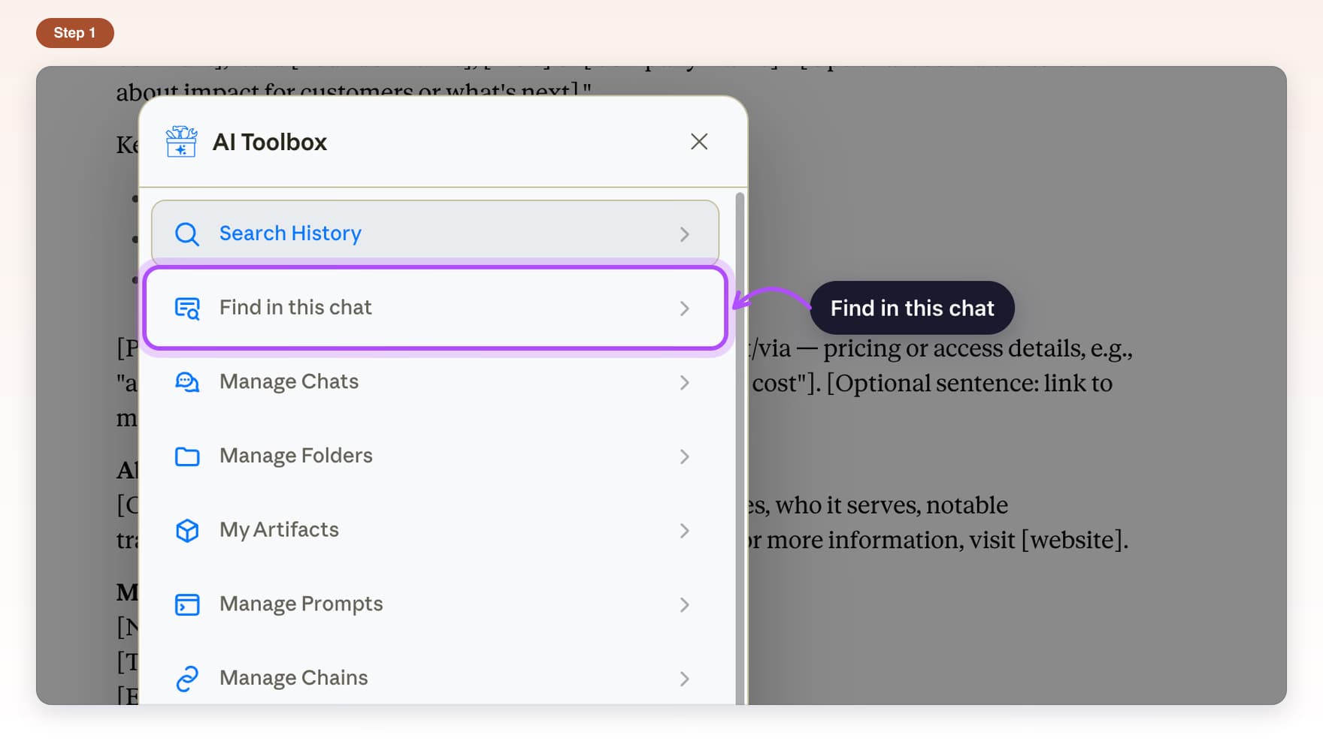Expand the Find in this chat chevron
Image resolution: width=1323 pixels, height=741 pixels.
coord(685,309)
